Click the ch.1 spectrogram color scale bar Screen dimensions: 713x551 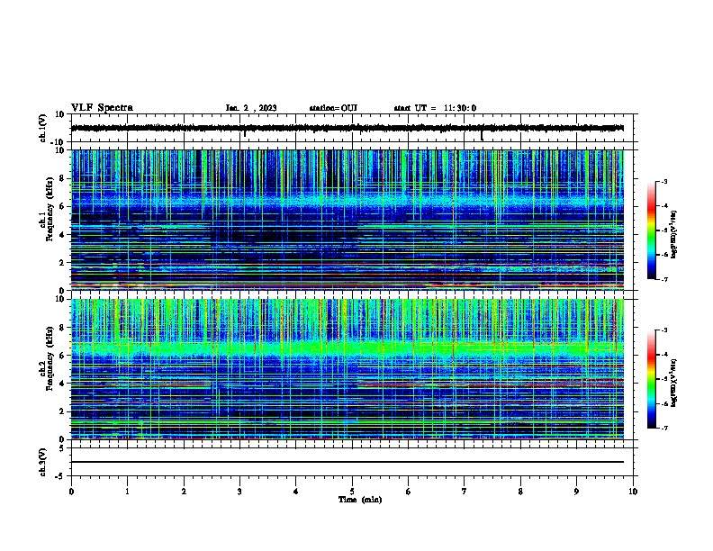pyautogui.click(x=652, y=230)
